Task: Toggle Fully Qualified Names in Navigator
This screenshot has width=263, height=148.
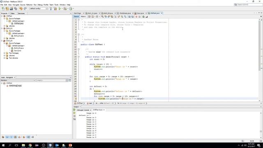Action: coord(24,137)
